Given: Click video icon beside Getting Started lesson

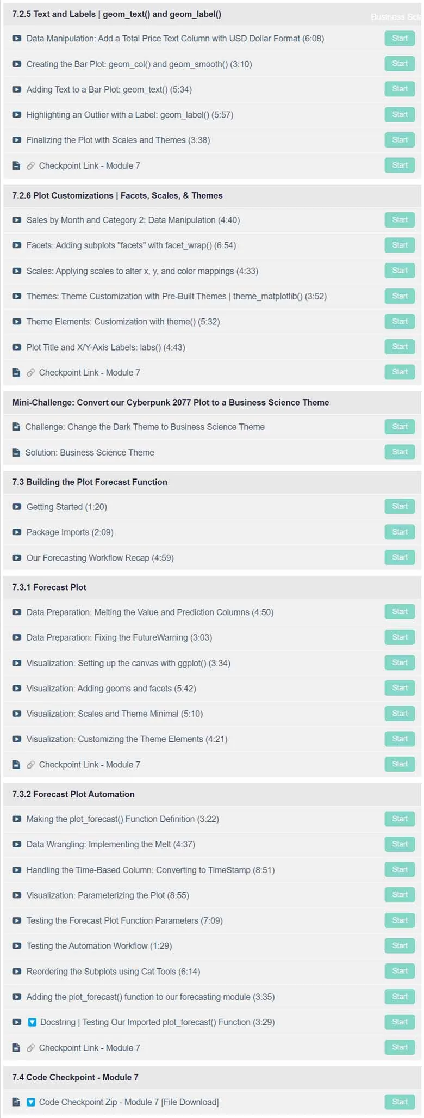Looking at the screenshot, I should tap(17, 507).
